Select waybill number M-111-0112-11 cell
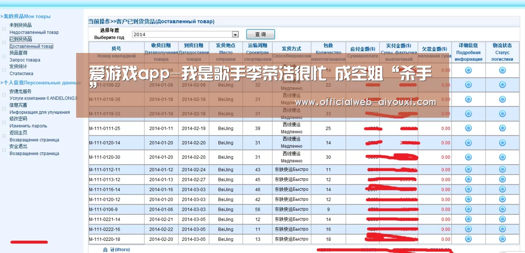 [x=116, y=170]
